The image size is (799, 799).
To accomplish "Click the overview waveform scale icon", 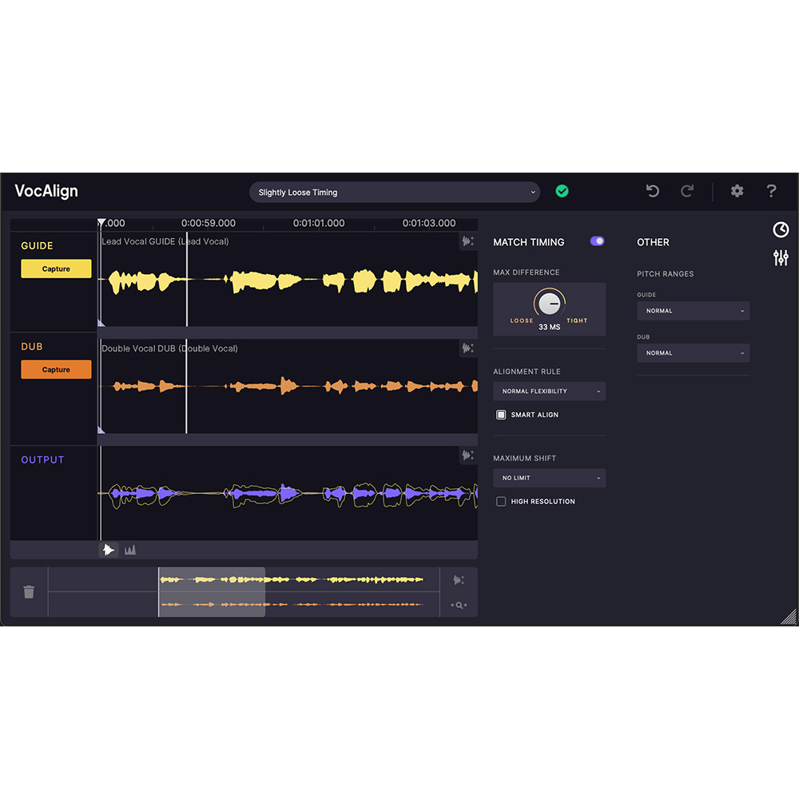I will 459,580.
